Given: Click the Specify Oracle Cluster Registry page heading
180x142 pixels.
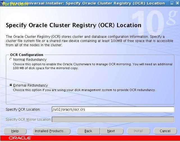Looking at the screenshot, I should [x=73, y=25].
